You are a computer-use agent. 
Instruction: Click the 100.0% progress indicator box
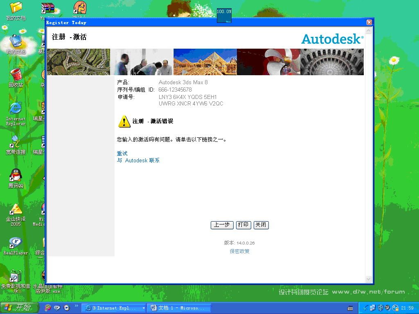224,16
